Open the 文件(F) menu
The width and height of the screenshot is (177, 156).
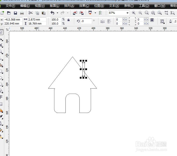[x=10, y=6]
